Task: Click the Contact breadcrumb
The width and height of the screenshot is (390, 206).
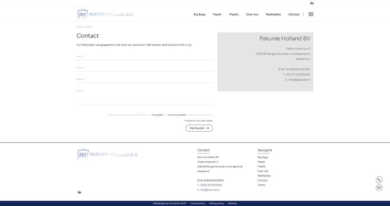Action: coord(89,27)
